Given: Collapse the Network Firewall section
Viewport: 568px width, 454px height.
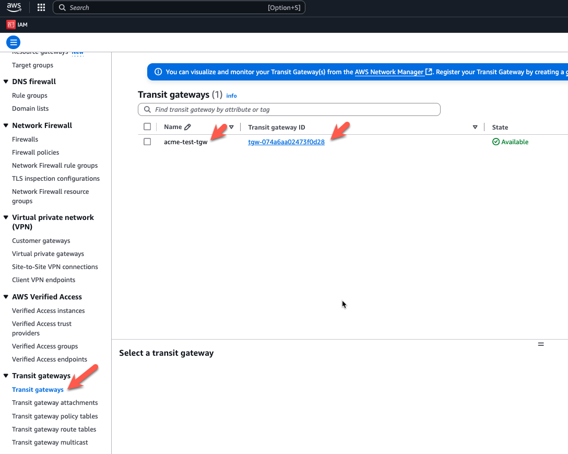Looking at the screenshot, I should coord(6,126).
